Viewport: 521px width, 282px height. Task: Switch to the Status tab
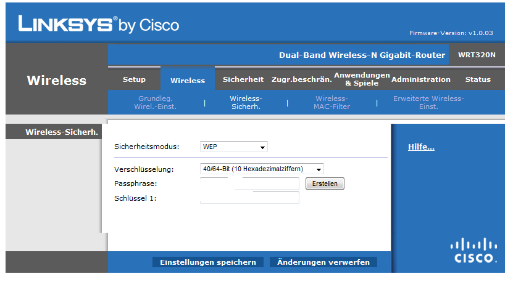tap(478, 79)
